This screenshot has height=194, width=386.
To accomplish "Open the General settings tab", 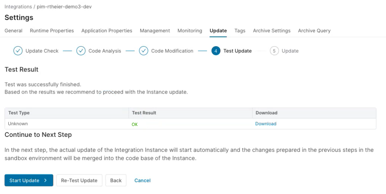I will (14, 31).
